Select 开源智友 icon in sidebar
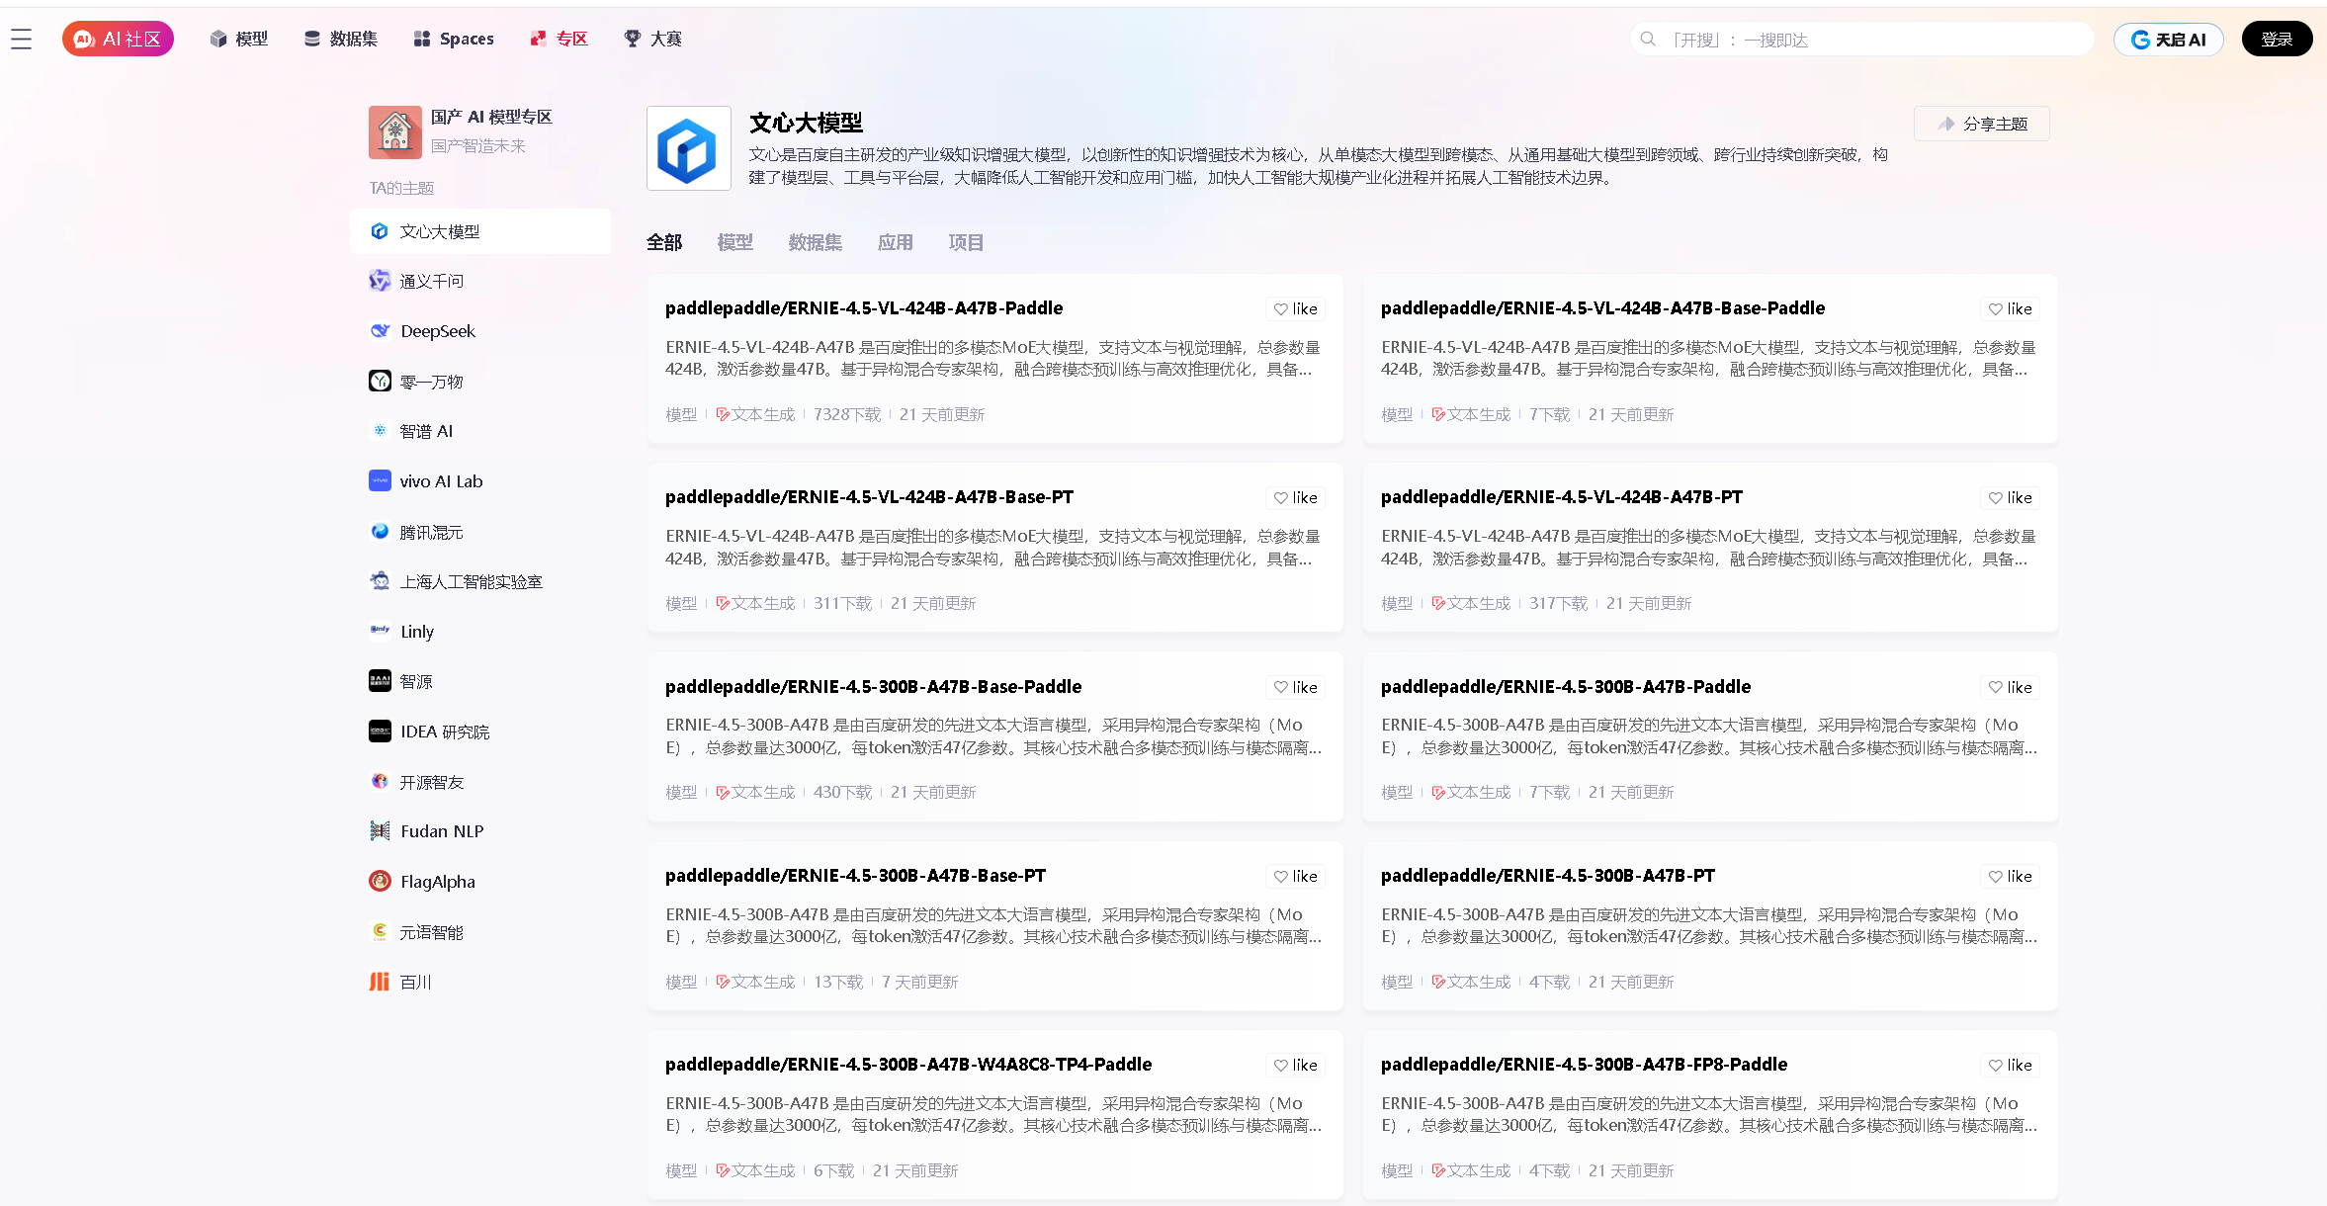Viewport: 2327px width, 1206px height. point(380,781)
